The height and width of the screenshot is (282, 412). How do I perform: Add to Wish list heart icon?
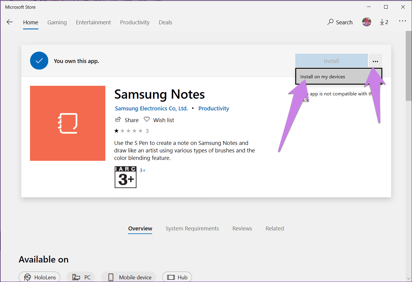point(147,119)
